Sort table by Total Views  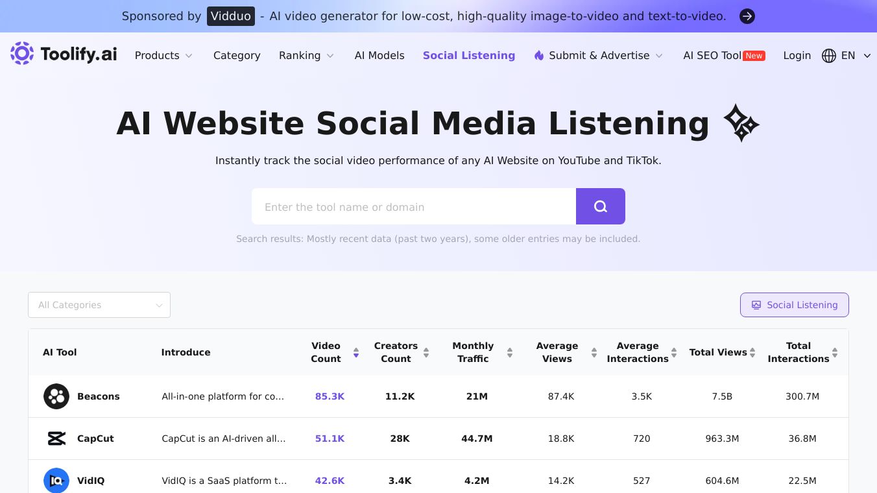click(752, 352)
